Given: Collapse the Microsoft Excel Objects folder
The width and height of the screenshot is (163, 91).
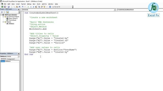Looking at the screenshot, I should (3, 17).
